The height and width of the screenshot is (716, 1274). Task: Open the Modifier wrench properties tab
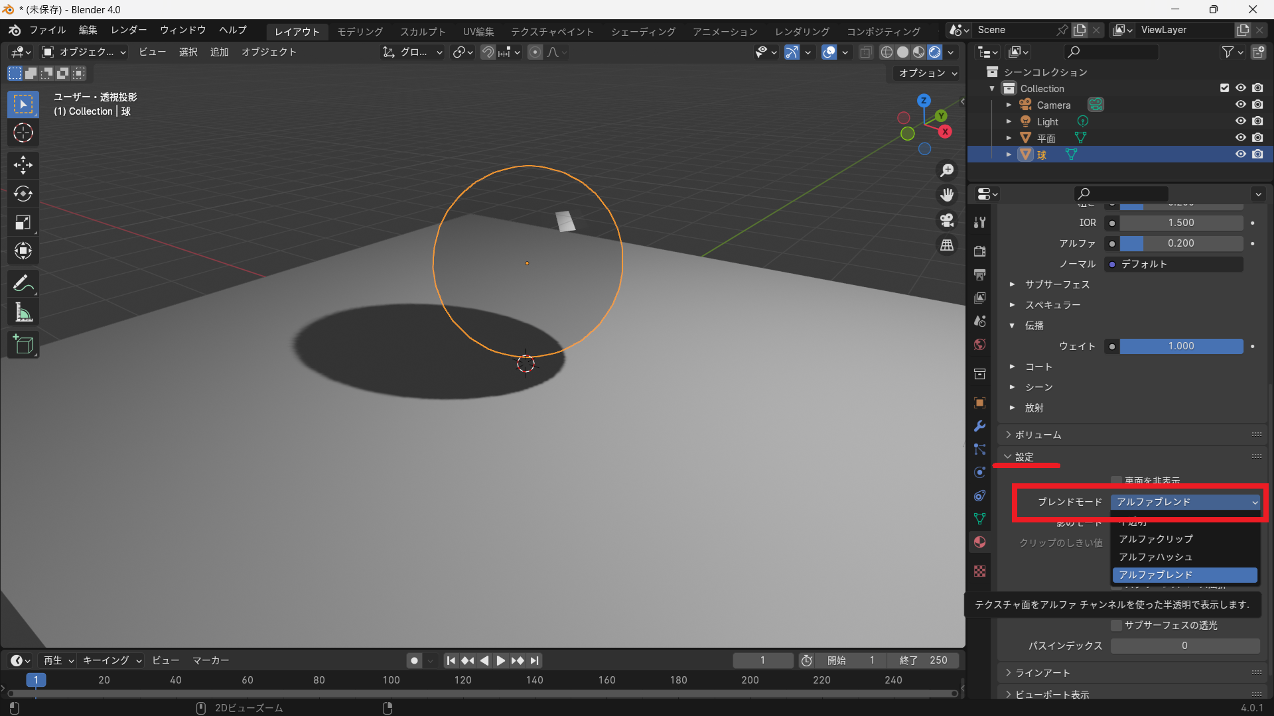(979, 426)
